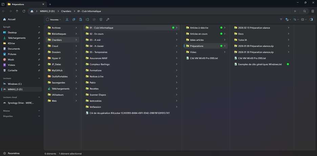The image size is (317, 156).
Task: Click the Refresh icon in navigation bar
Action: (x=24, y=11)
